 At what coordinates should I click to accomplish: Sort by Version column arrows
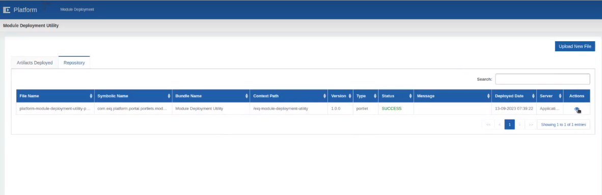350,96
